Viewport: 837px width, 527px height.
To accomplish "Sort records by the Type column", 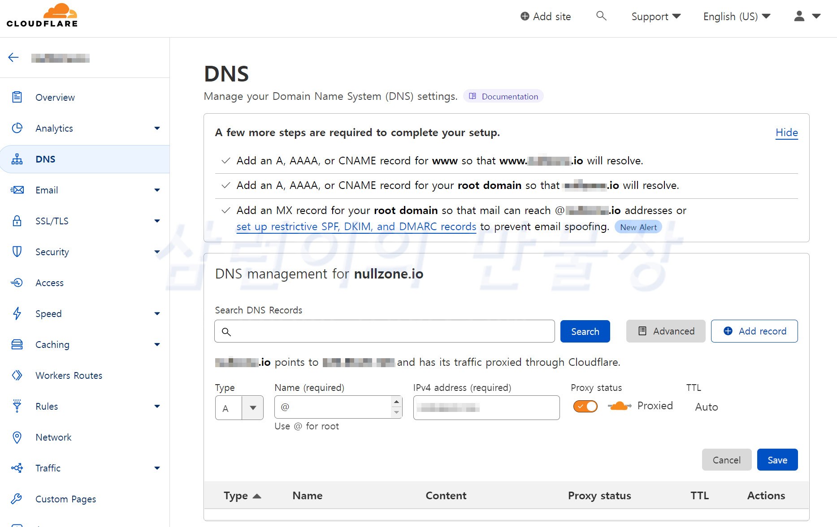I will click(242, 496).
